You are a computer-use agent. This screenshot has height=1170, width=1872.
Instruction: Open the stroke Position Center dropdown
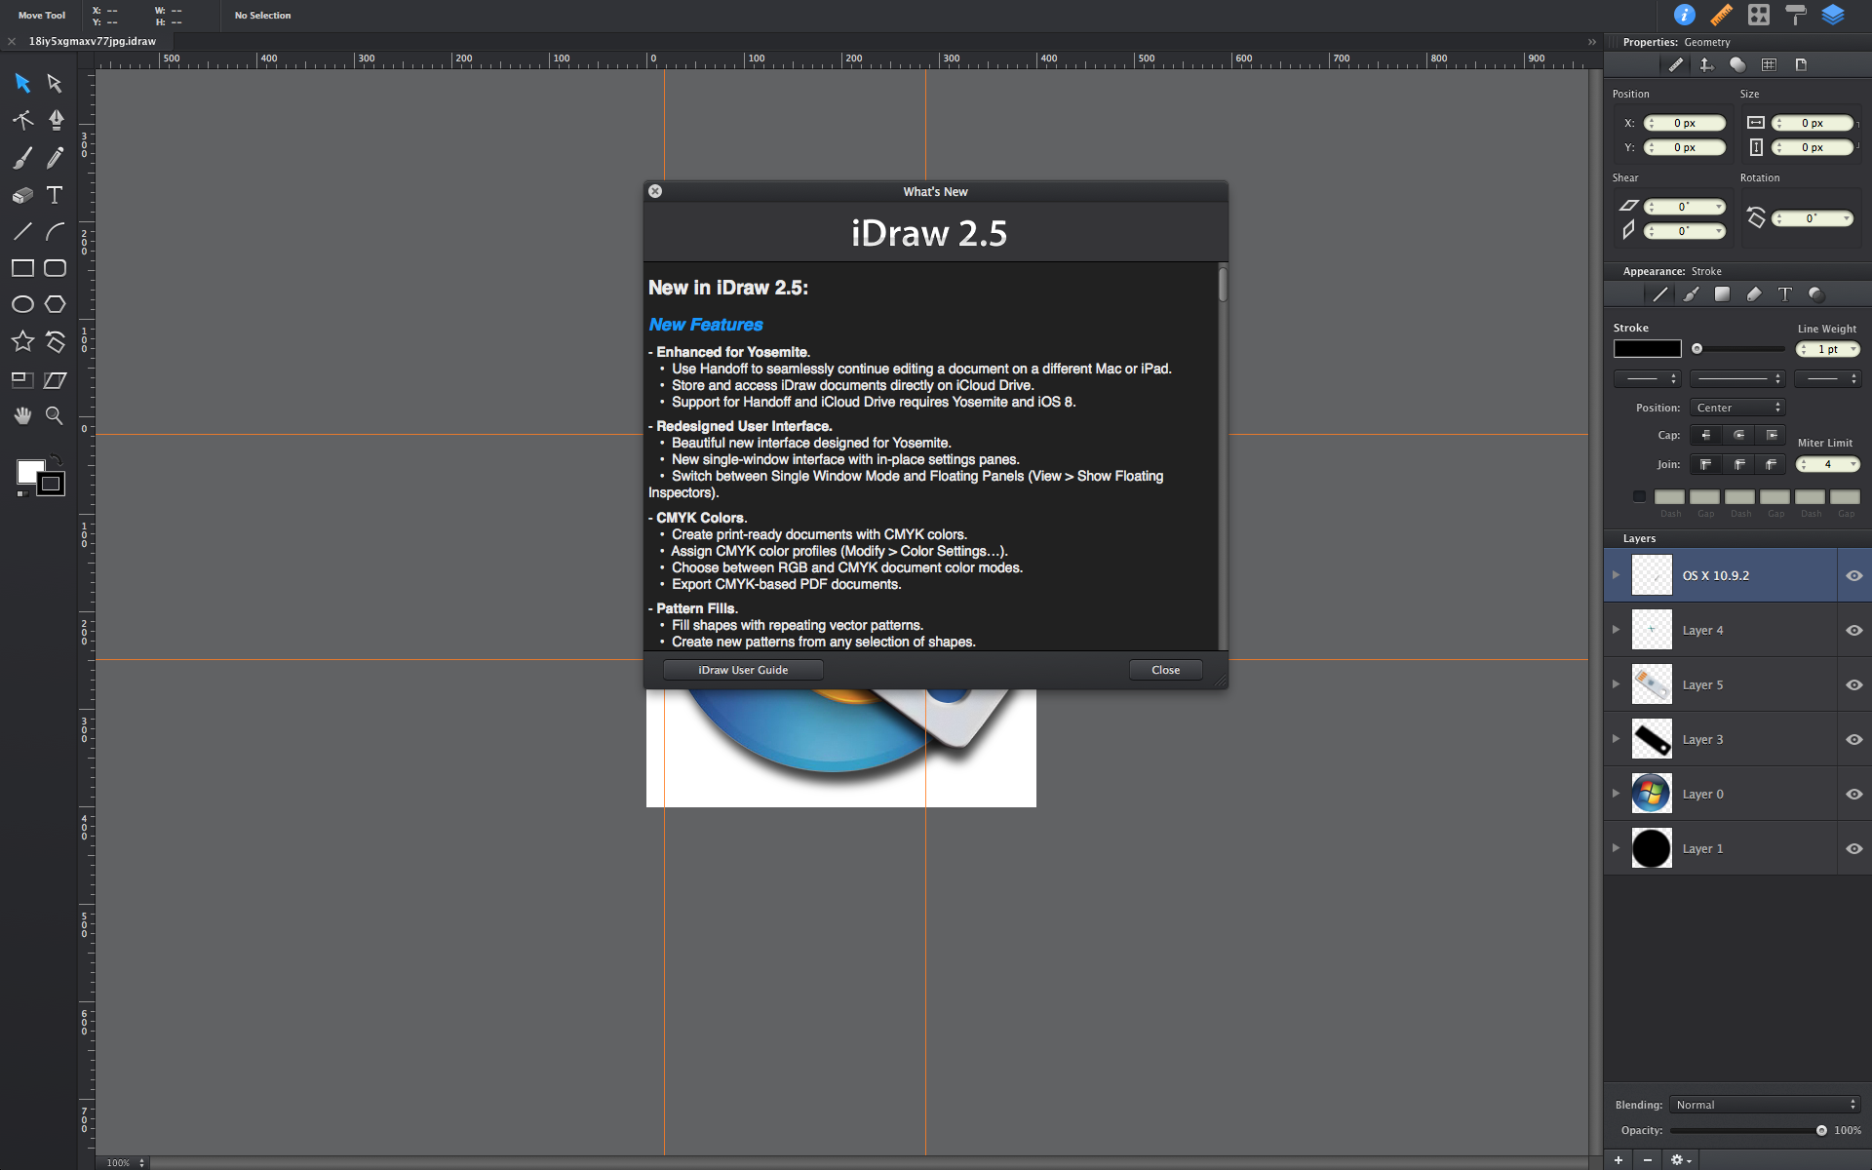(1738, 408)
